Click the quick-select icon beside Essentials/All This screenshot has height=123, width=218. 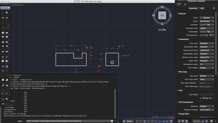pos(214,8)
